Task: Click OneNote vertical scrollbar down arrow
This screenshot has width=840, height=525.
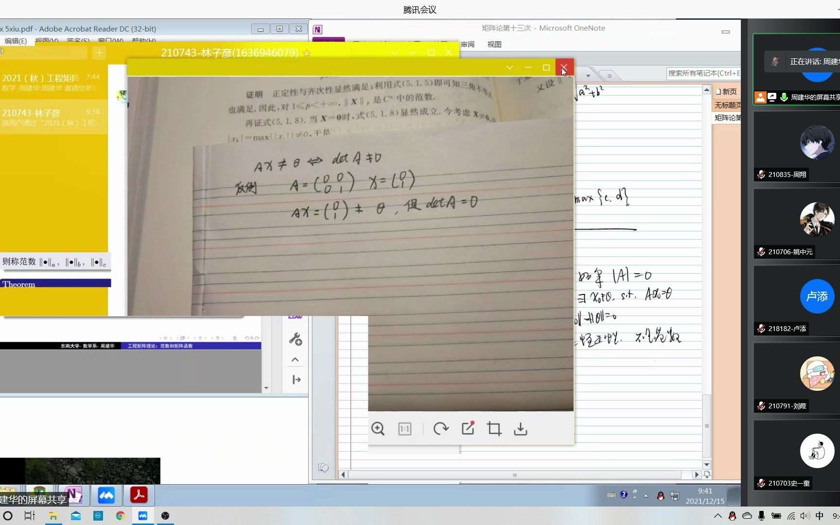Action: (x=707, y=464)
